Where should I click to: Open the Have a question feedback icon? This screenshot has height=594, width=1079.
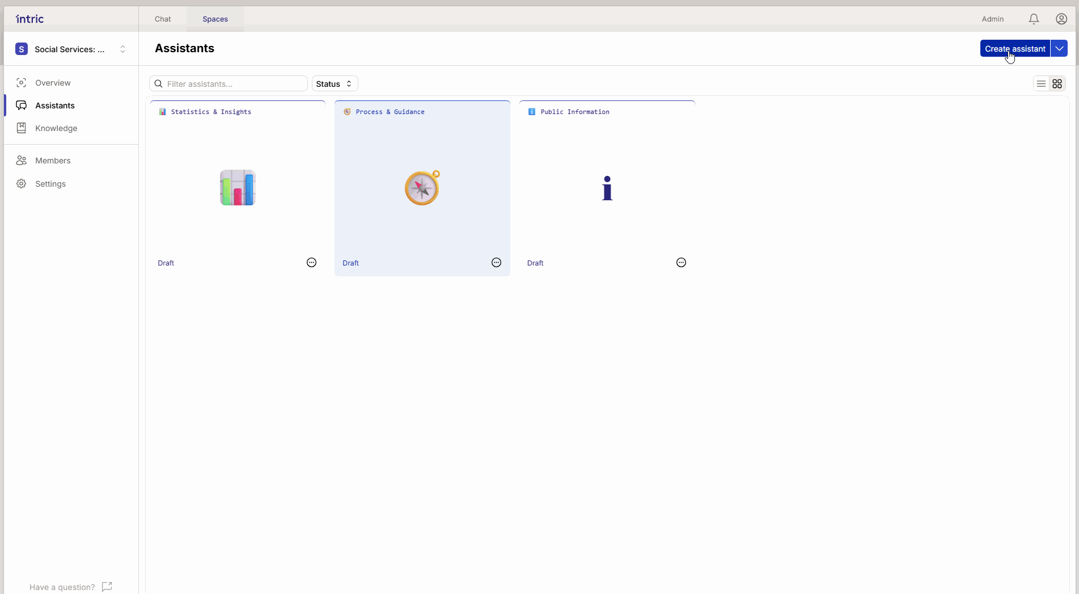tap(107, 587)
